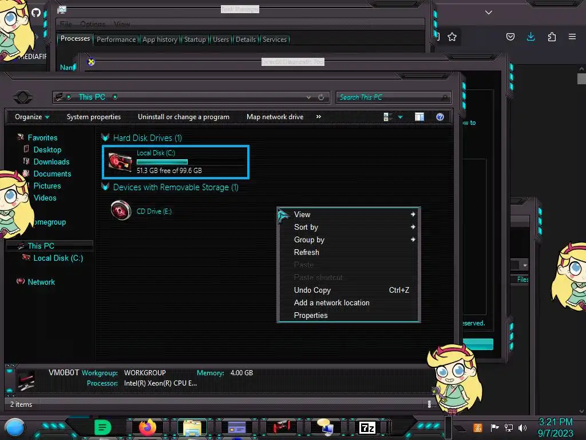Open the Firefox extensions puzzle icon
Viewport: 586px width, 440px height.
tap(552, 37)
